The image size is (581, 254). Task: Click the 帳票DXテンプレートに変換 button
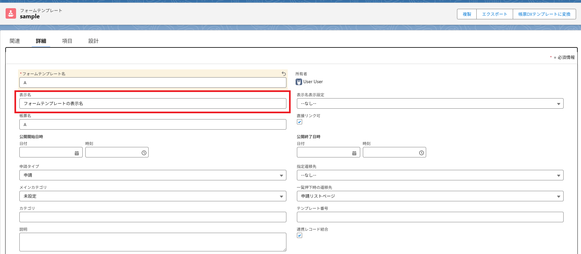pos(544,14)
